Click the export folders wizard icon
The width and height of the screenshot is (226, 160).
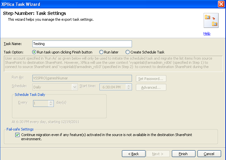click(x=211, y=20)
